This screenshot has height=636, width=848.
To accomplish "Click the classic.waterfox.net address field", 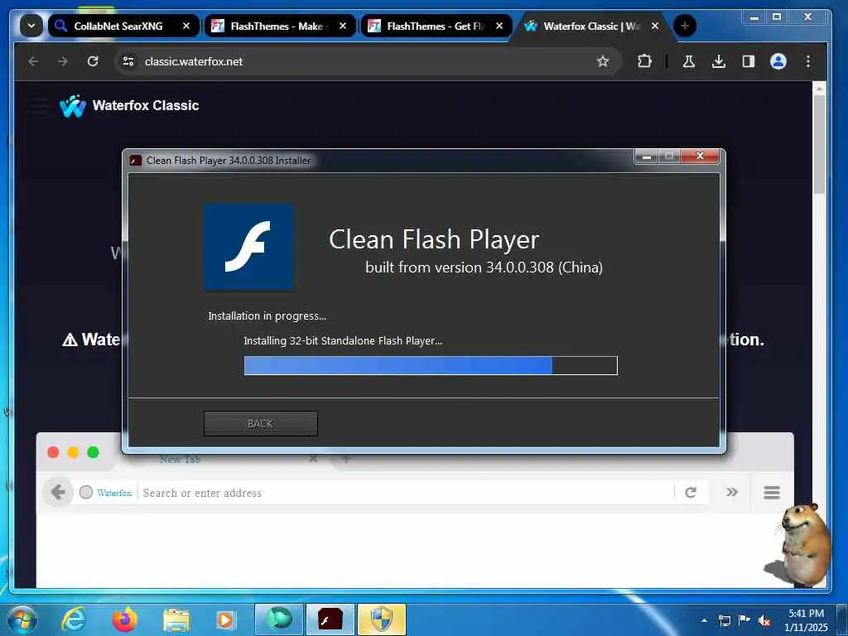I will click(x=368, y=61).
